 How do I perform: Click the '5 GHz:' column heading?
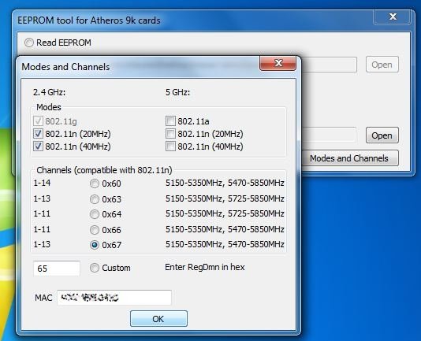coord(177,92)
